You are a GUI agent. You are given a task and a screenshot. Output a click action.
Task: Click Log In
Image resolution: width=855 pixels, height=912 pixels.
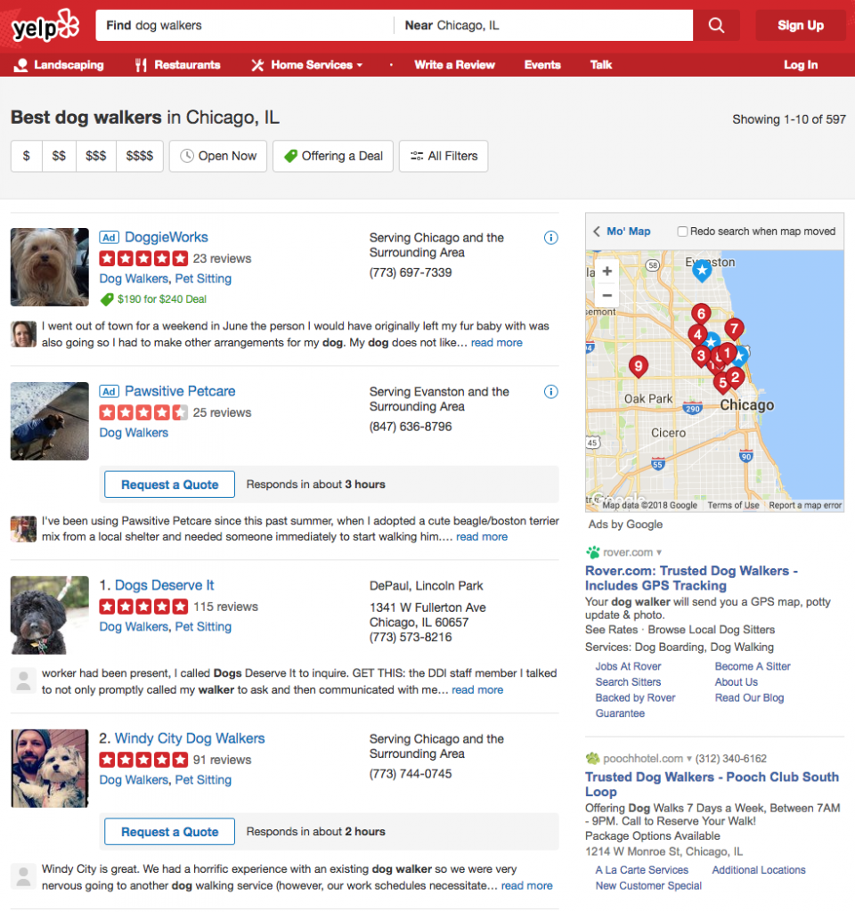(x=801, y=65)
